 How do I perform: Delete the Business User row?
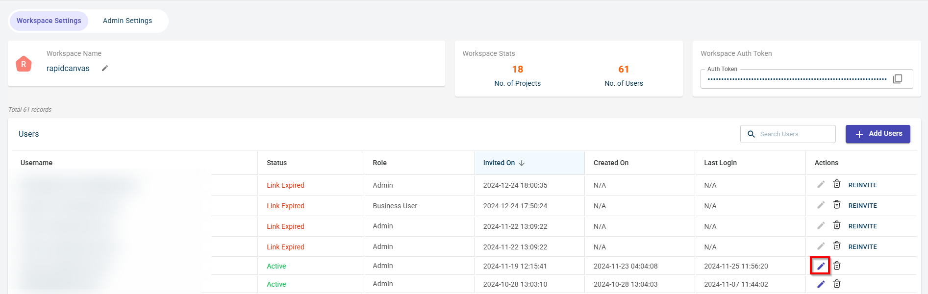(x=837, y=205)
